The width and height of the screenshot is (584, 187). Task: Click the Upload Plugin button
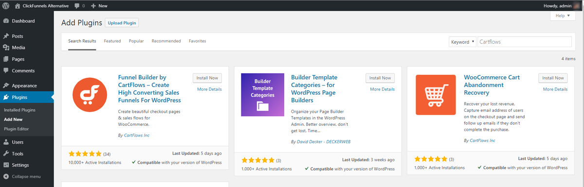(122, 23)
